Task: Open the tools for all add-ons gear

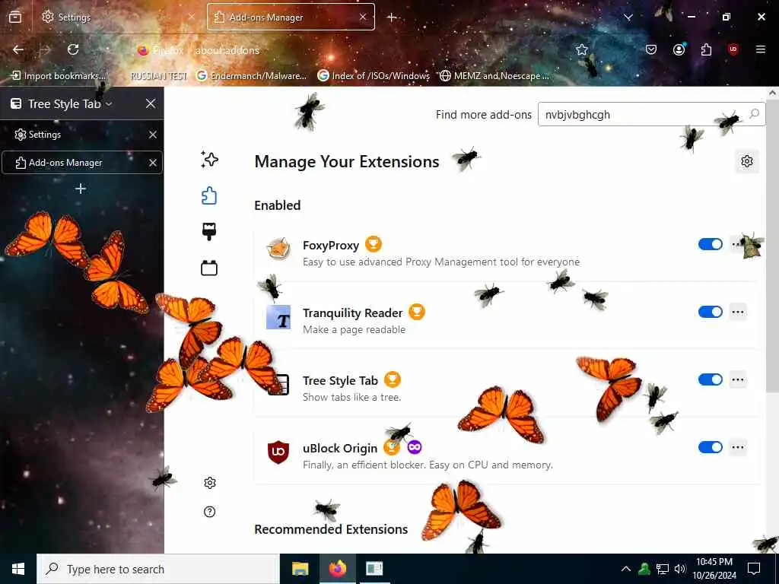Action: coord(747,161)
